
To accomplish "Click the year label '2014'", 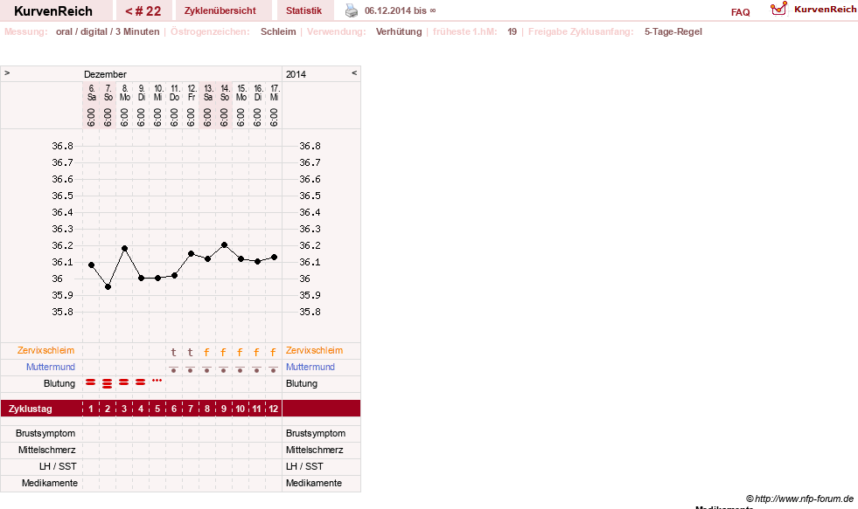I will [x=296, y=74].
